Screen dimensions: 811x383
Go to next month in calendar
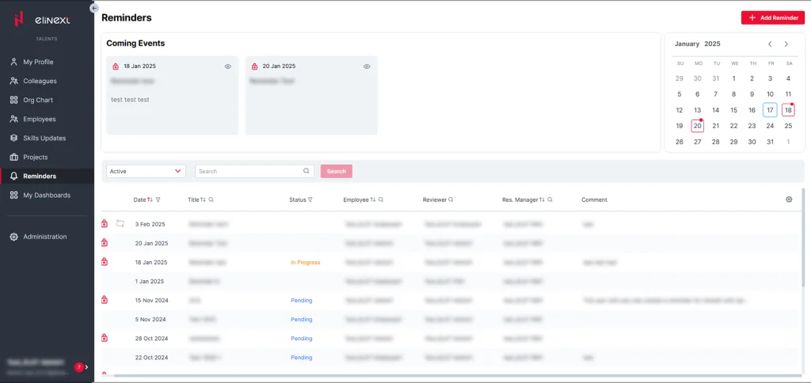point(786,44)
